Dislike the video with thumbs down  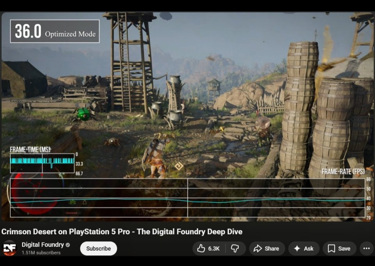pyautogui.click(x=235, y=249)
